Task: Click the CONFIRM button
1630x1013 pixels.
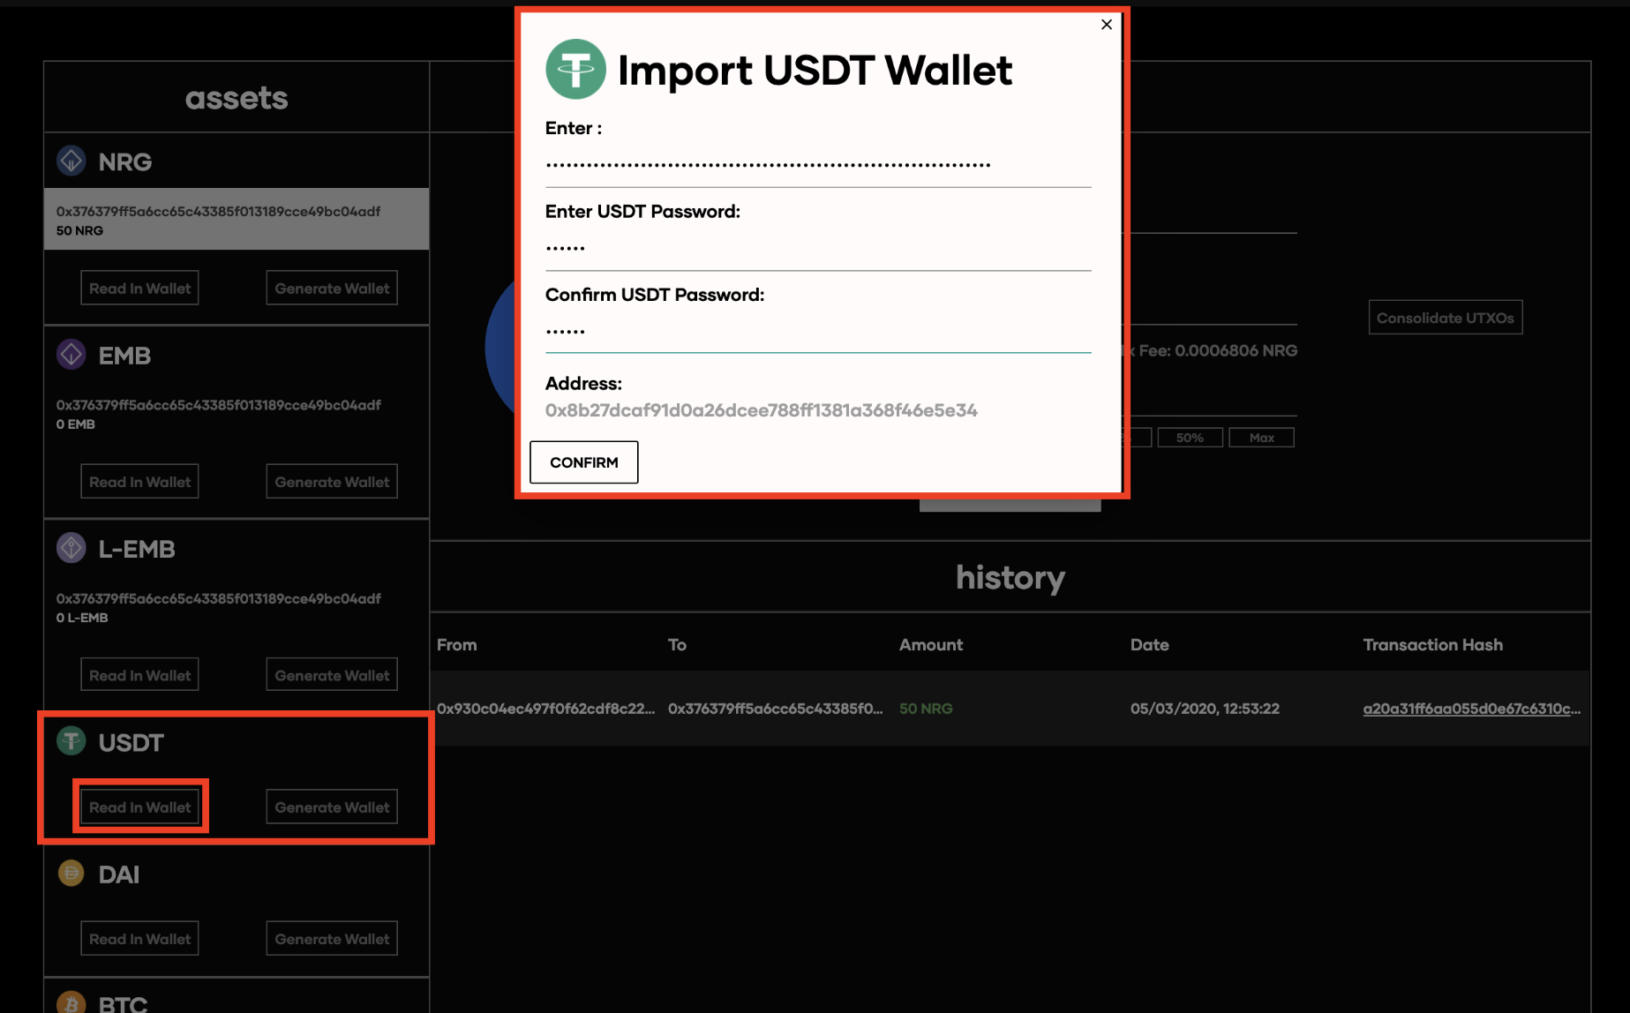Action: 584,462
